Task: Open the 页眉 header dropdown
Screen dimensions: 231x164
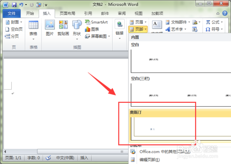Action: tap(138, 22)
